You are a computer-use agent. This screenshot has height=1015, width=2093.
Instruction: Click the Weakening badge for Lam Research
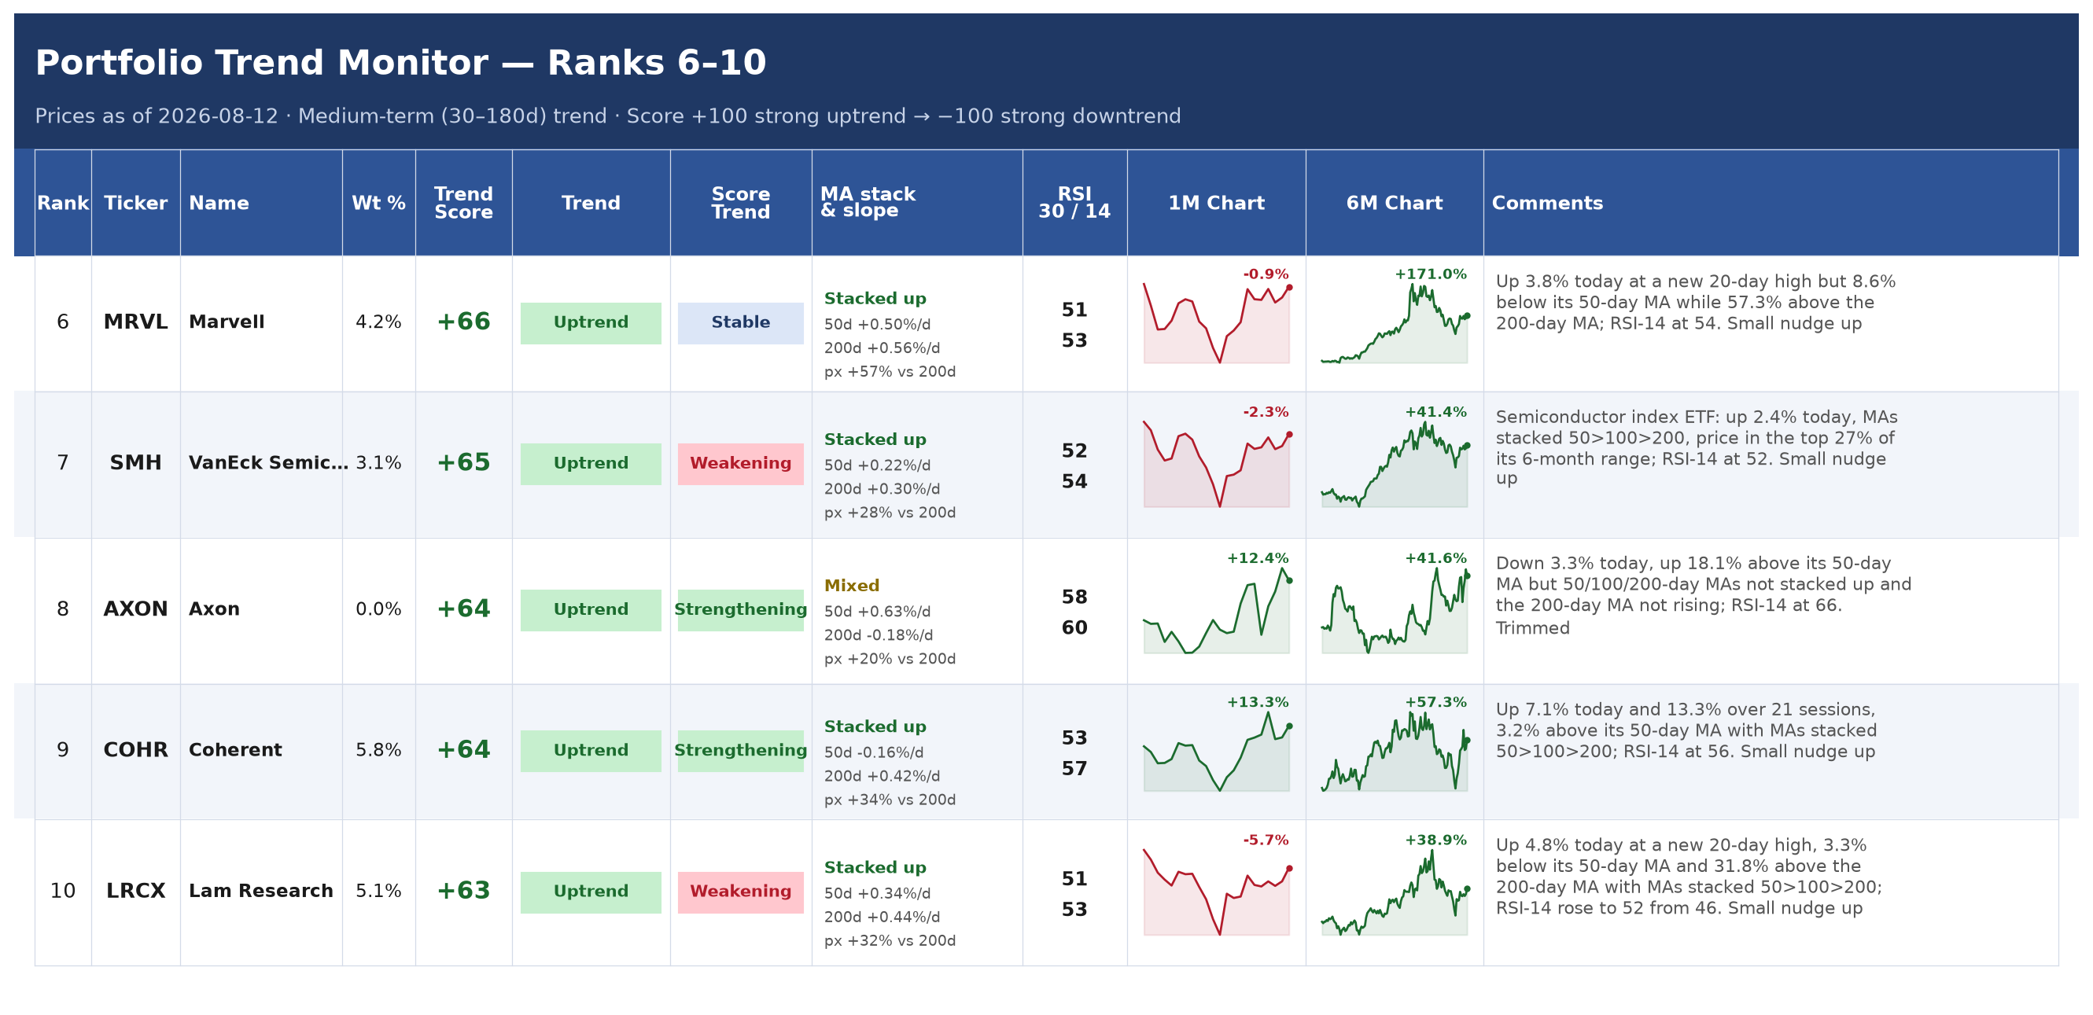[740, 892]
